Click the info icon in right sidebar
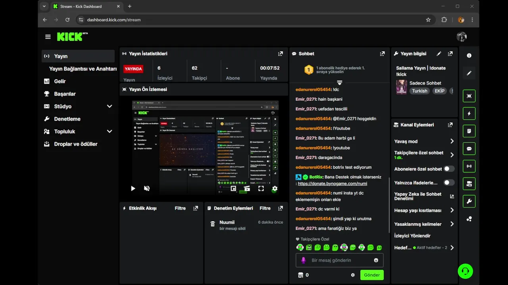This screenshot has width=508, height=285. [x=469, y=56]
